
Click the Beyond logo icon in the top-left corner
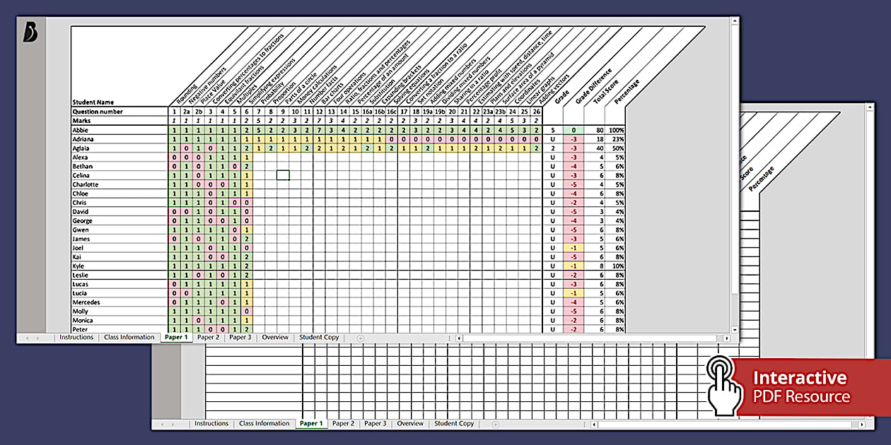coord(31,33)
